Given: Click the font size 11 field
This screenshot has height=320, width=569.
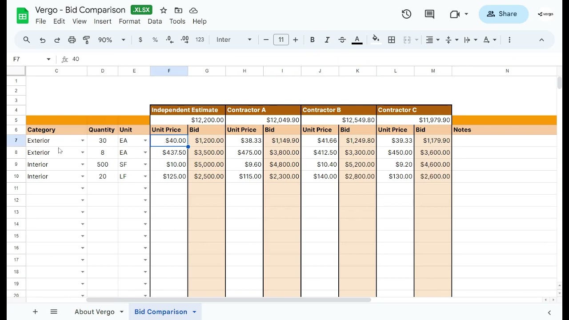Looking at the screenshot, I should click(281, 40).
